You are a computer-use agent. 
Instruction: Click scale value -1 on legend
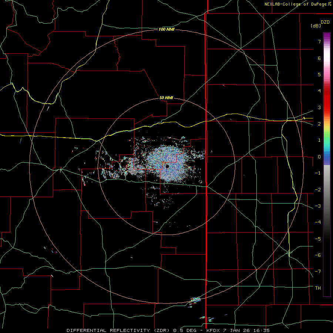[318, 173]
